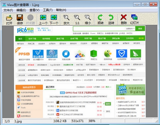Zoom out using the 缩小 magnifier
This screenshot has height=125, width=160.
click(x=88, y=17)
